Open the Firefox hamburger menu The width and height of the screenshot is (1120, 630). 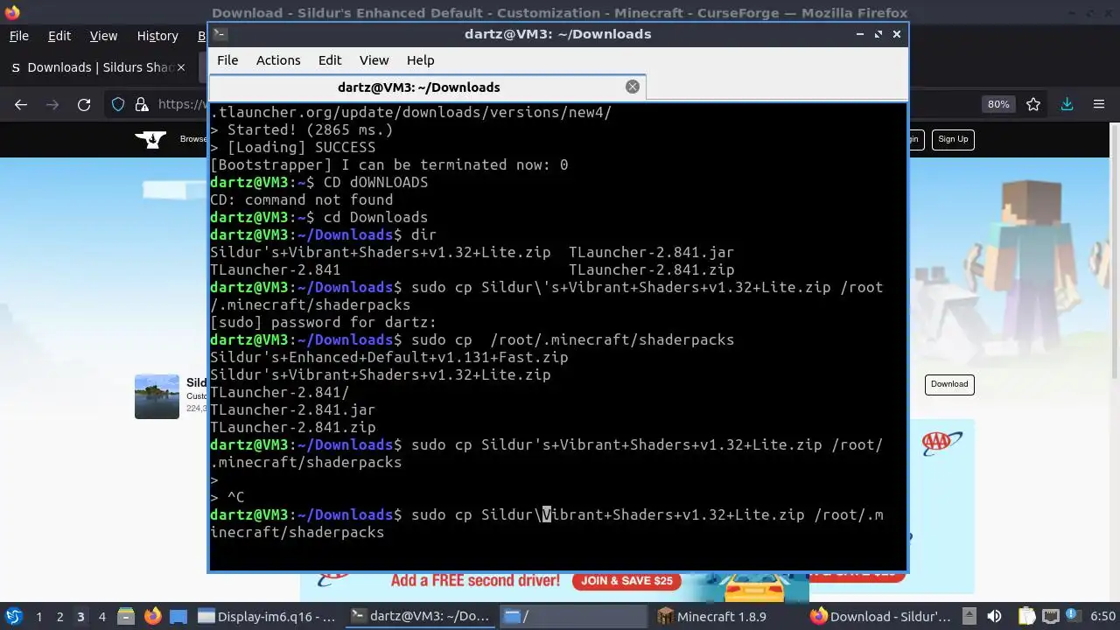(x=1099, y=104)
